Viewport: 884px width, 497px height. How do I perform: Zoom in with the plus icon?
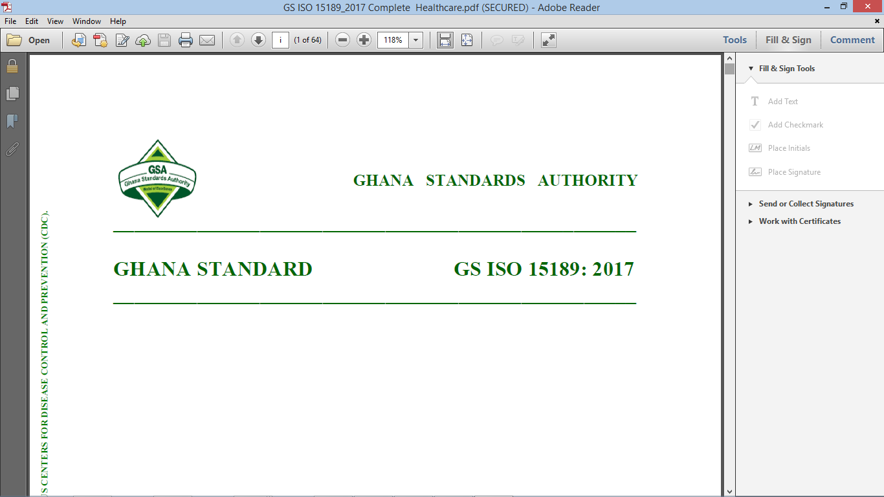point(364,40)
